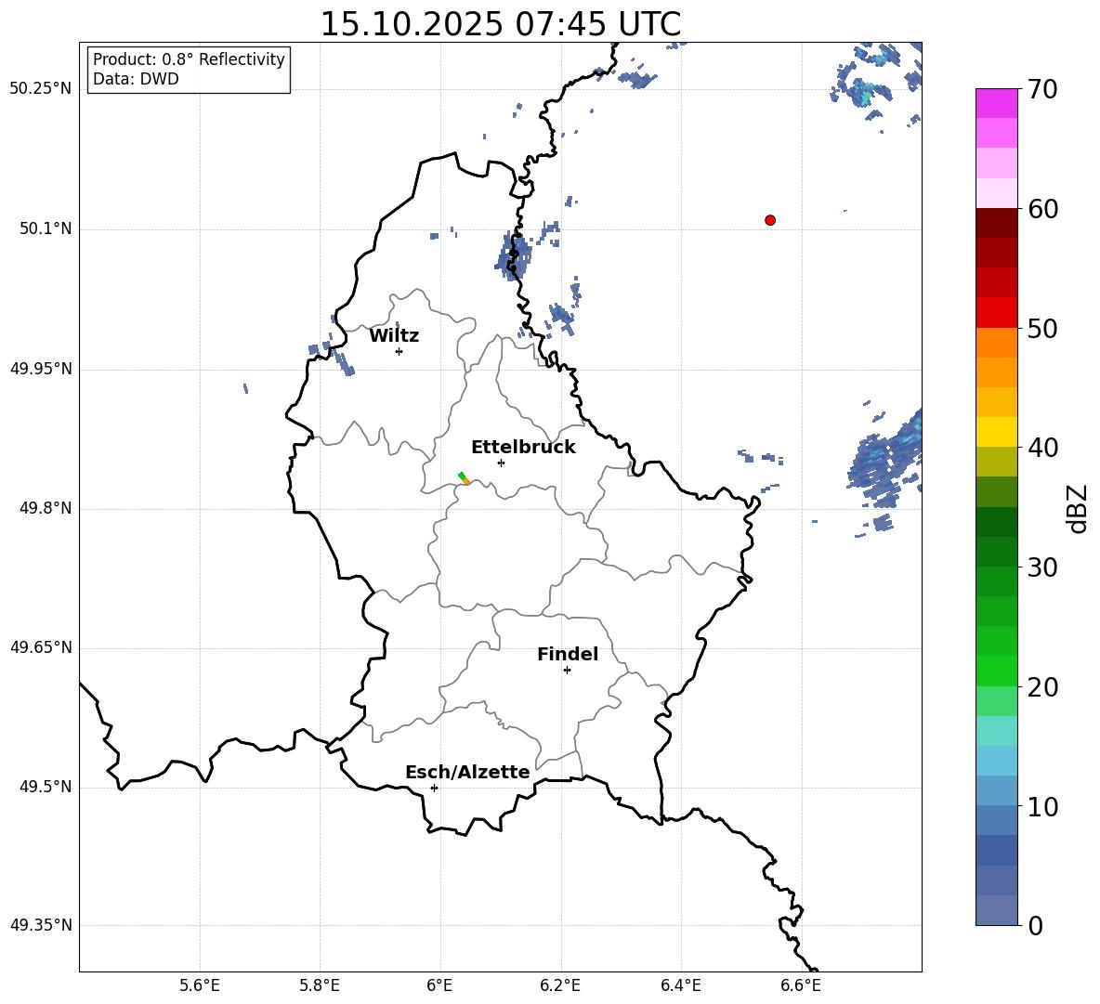Viewport: 1100px width, 1004px height.
Task: Click the 49.35°N latitude label
Action: tap(41, 925)
